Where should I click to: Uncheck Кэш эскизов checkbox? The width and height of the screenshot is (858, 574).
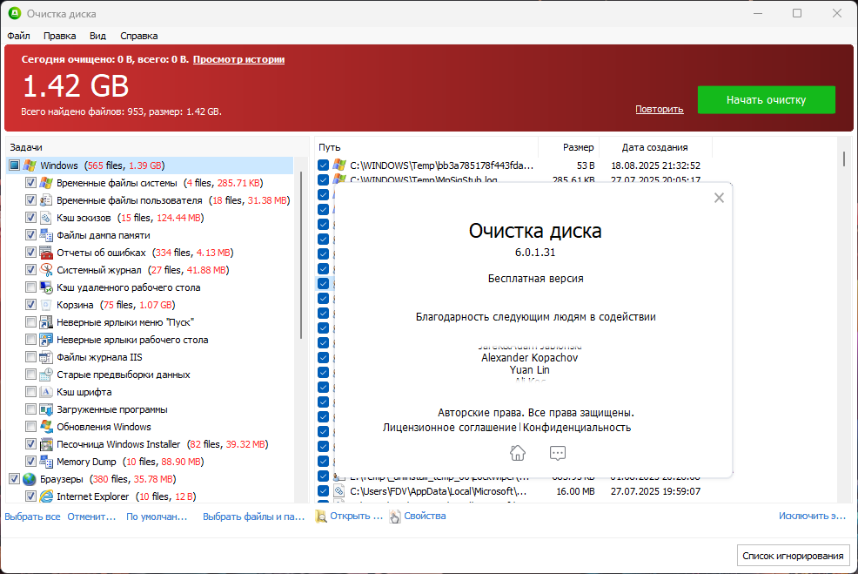(30, 218)
